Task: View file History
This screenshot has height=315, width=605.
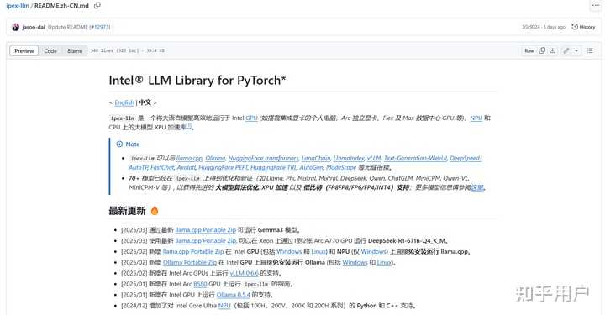Action: tap(583, 27)
